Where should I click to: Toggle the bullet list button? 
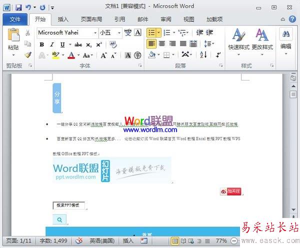coord(151,32)
